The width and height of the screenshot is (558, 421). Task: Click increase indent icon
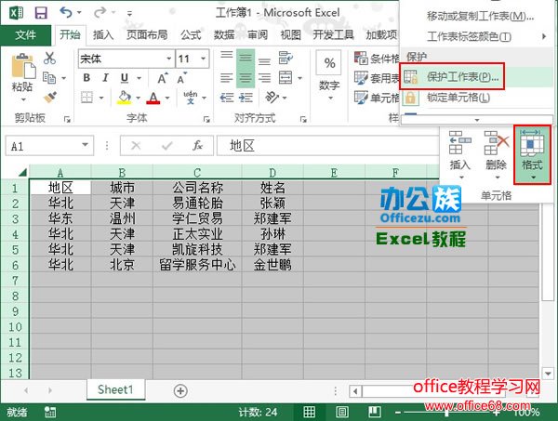(246, 97)
